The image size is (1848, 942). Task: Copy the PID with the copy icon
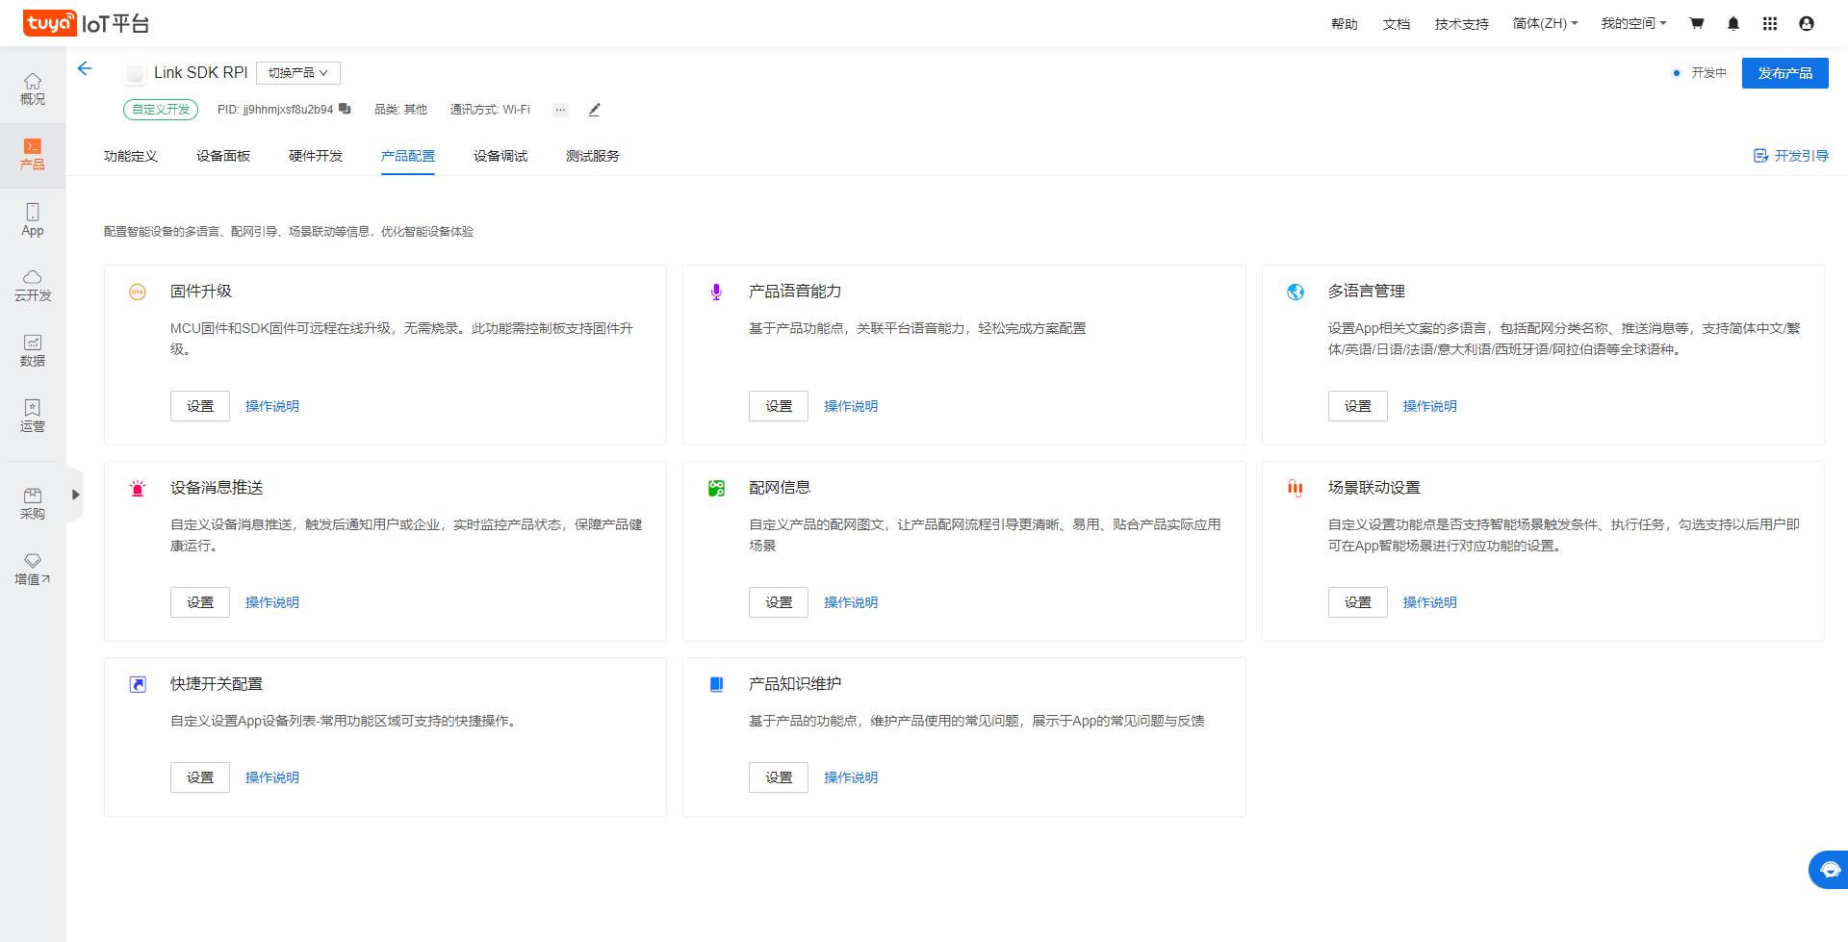345,109
